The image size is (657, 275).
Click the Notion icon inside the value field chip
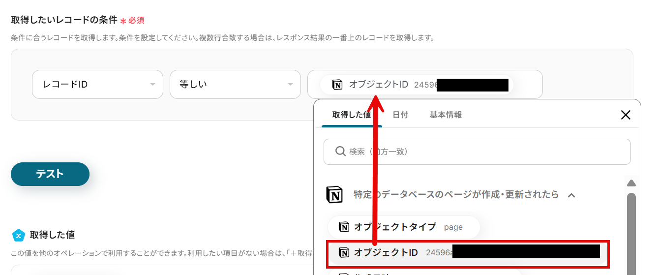[337, 85]
